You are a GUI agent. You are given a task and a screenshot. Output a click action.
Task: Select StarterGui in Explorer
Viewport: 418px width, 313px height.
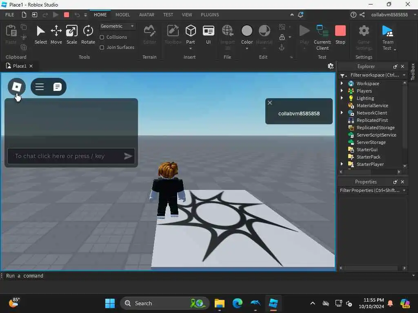click(367, 150)
